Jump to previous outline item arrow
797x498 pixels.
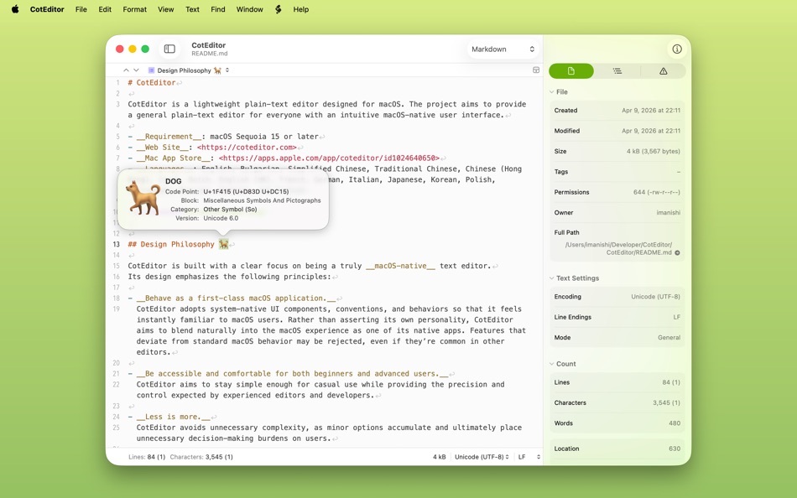(x=126, y=70)
